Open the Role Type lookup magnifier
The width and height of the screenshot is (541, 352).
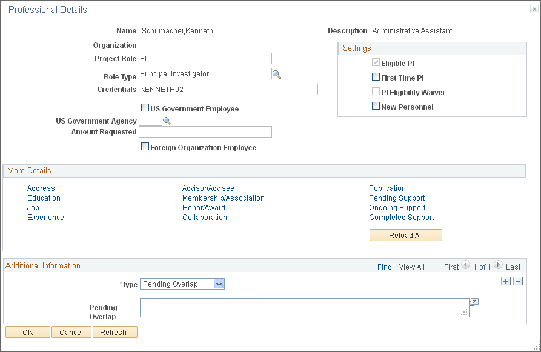tap(277, 73)
